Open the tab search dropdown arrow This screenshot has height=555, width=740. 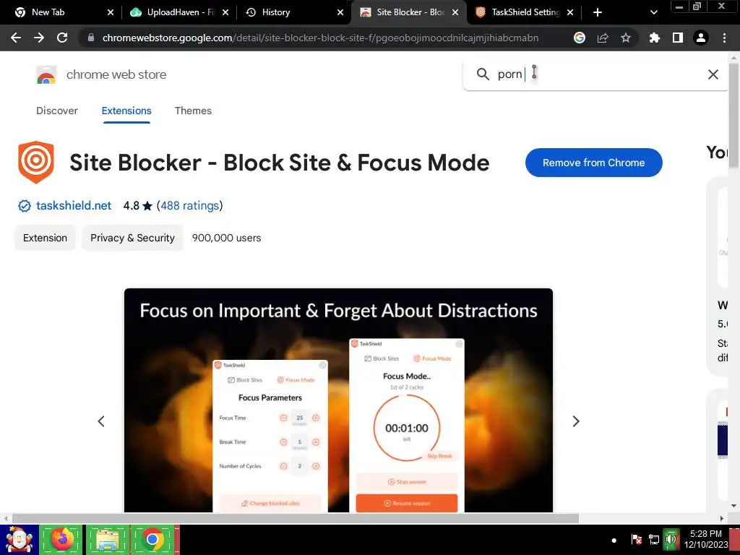point(653,12)
